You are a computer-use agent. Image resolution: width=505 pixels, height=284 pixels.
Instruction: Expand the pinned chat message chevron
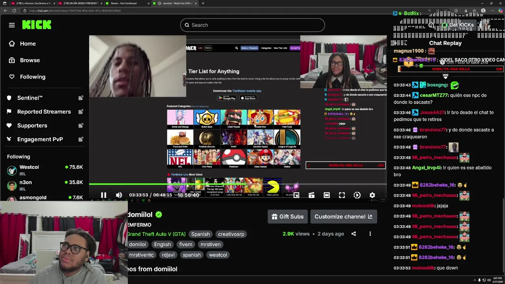coord(445,76)
